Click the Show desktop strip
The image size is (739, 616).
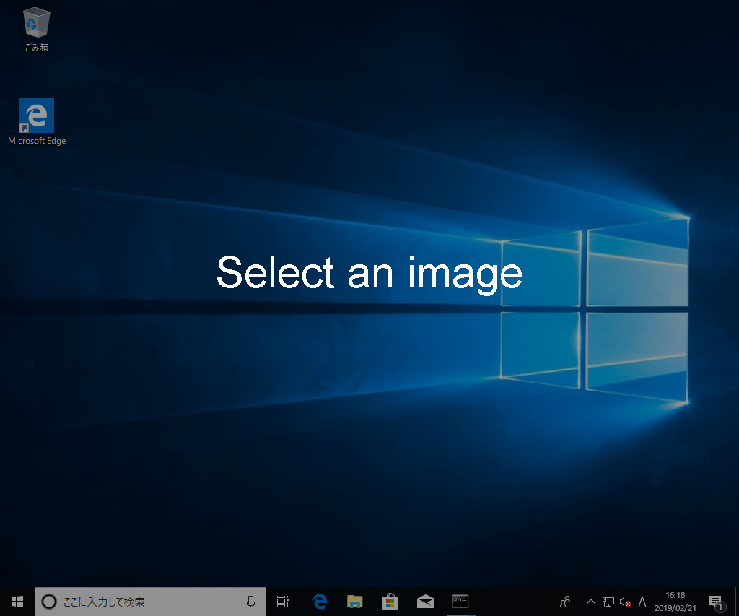(x=737, y=602)
